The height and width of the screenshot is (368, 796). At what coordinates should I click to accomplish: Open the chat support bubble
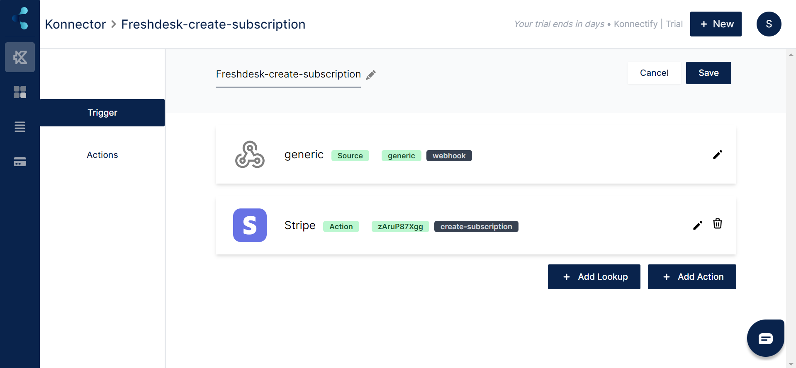[x=765, y=338]
